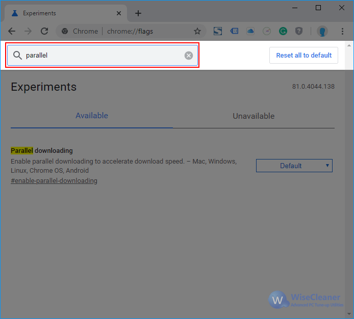Clear the search flags field
Viewport: 354px width, 319px height.
[189, 56]
